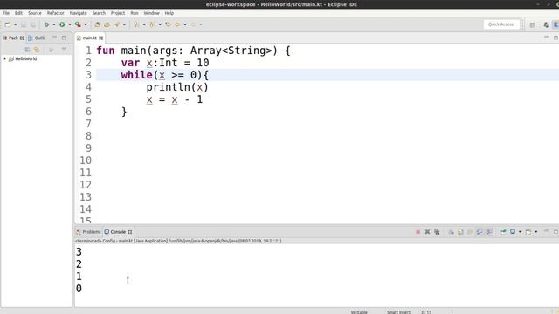Click the red Terminate console icon
559x314 pixels.
[x=418, y=232]
